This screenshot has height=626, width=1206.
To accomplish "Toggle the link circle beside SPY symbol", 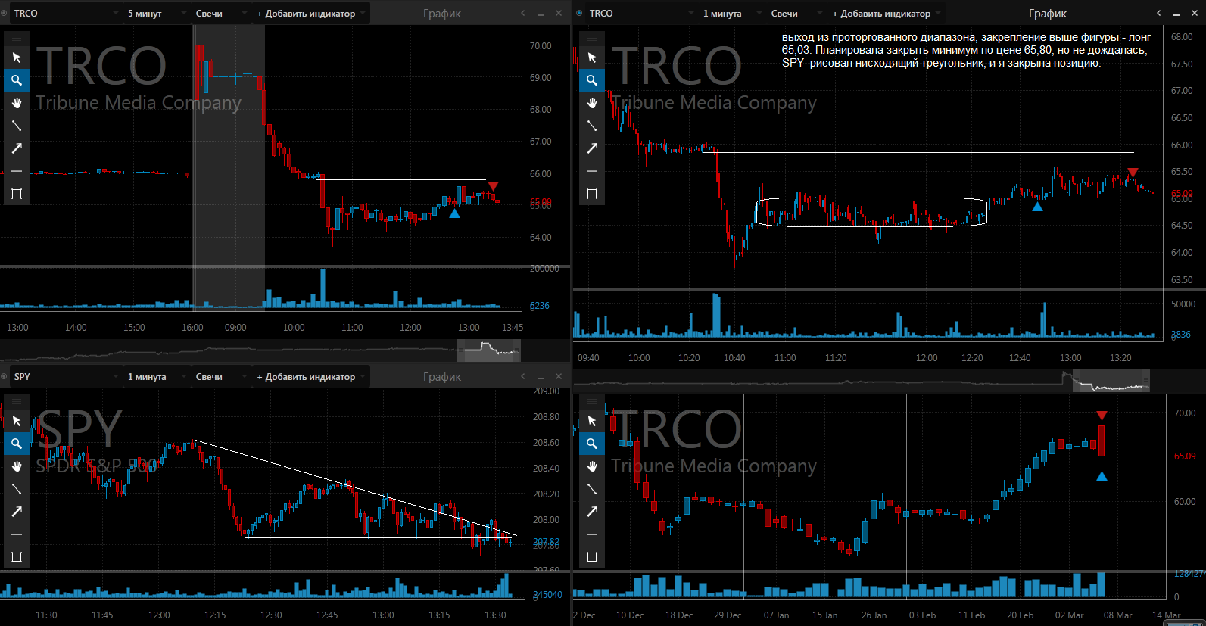I will click(5, 376).
